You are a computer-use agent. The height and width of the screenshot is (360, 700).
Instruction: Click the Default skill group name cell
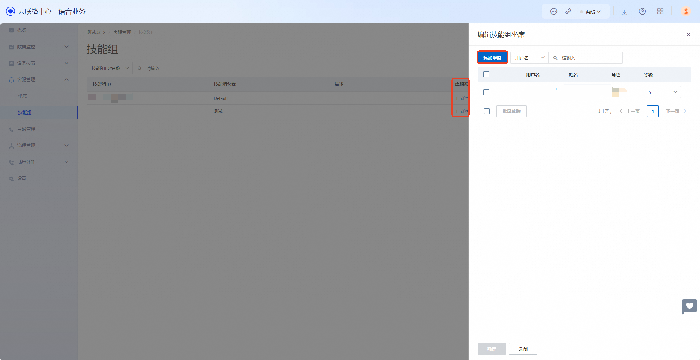click(221, 98)
